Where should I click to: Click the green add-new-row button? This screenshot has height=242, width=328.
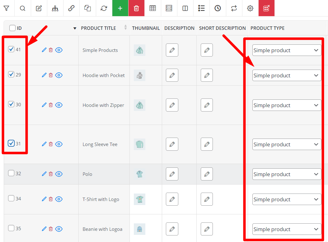pyautogui.click(x=120, y=8)
